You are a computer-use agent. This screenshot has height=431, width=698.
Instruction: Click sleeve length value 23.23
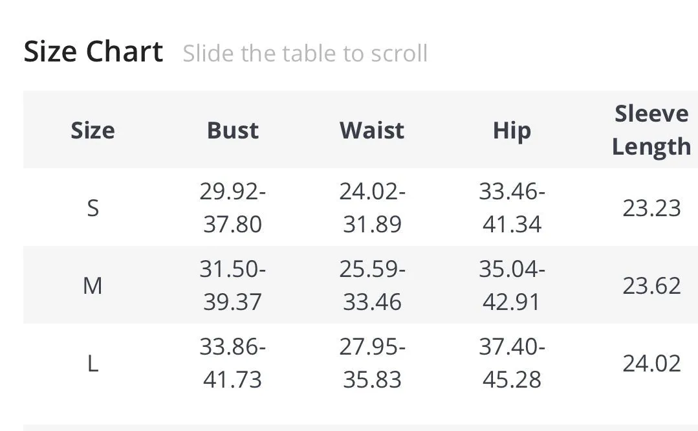click(x=651, y=208)
